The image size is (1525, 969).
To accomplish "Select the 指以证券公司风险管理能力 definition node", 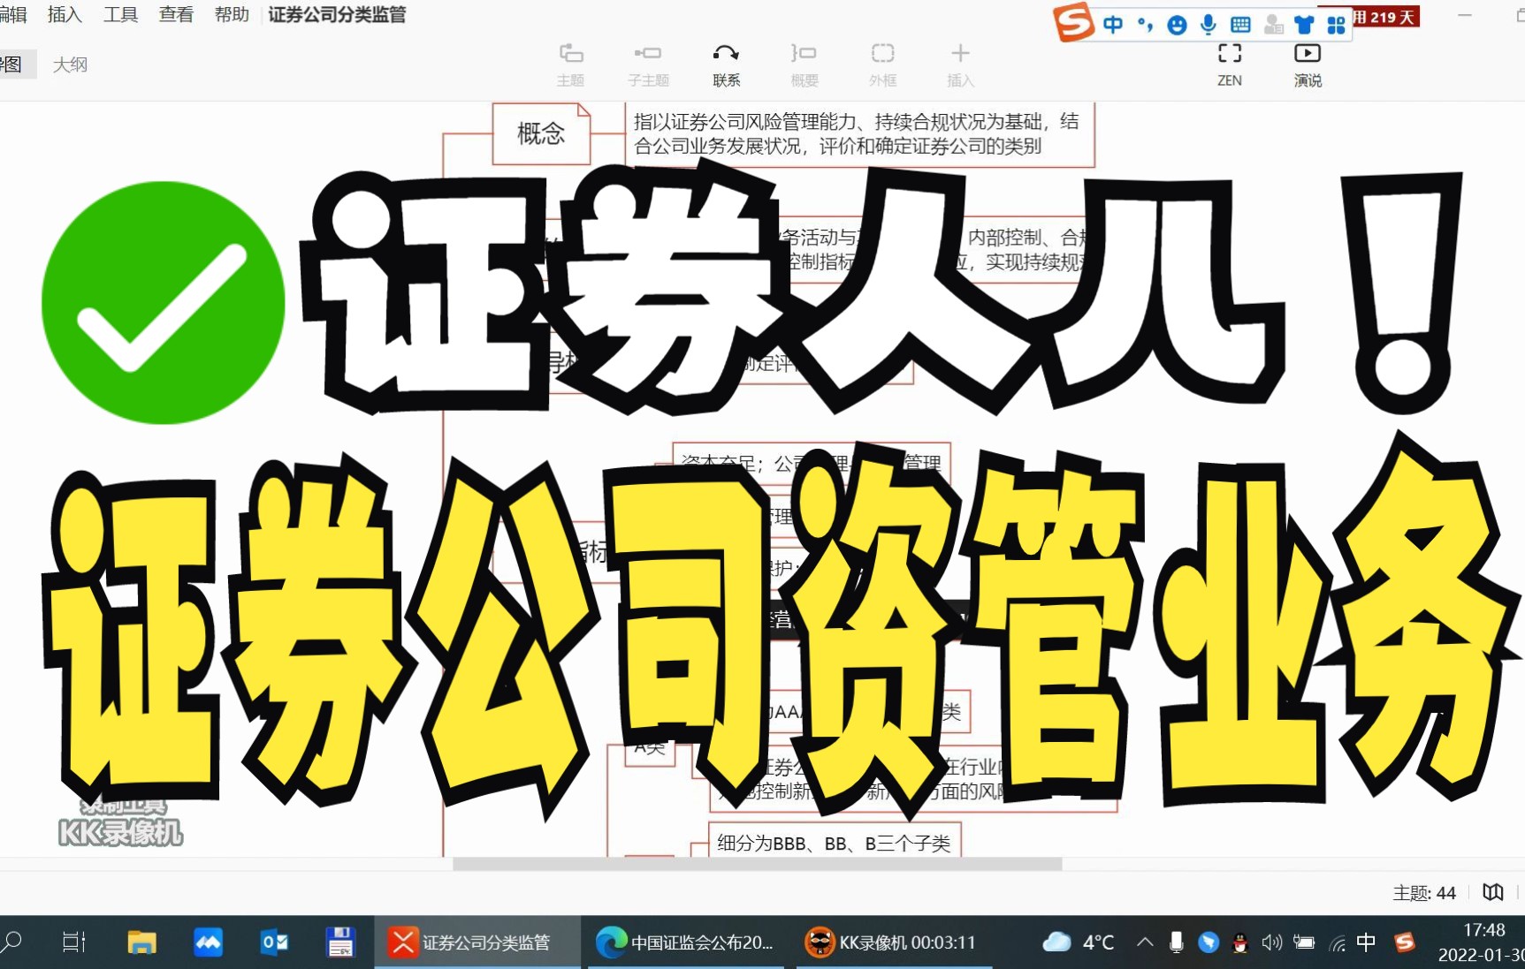I will click(x=860, y=134).
